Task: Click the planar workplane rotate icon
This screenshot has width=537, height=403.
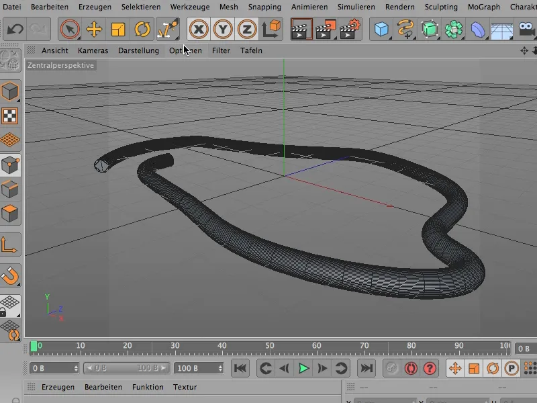Action: 10,330
